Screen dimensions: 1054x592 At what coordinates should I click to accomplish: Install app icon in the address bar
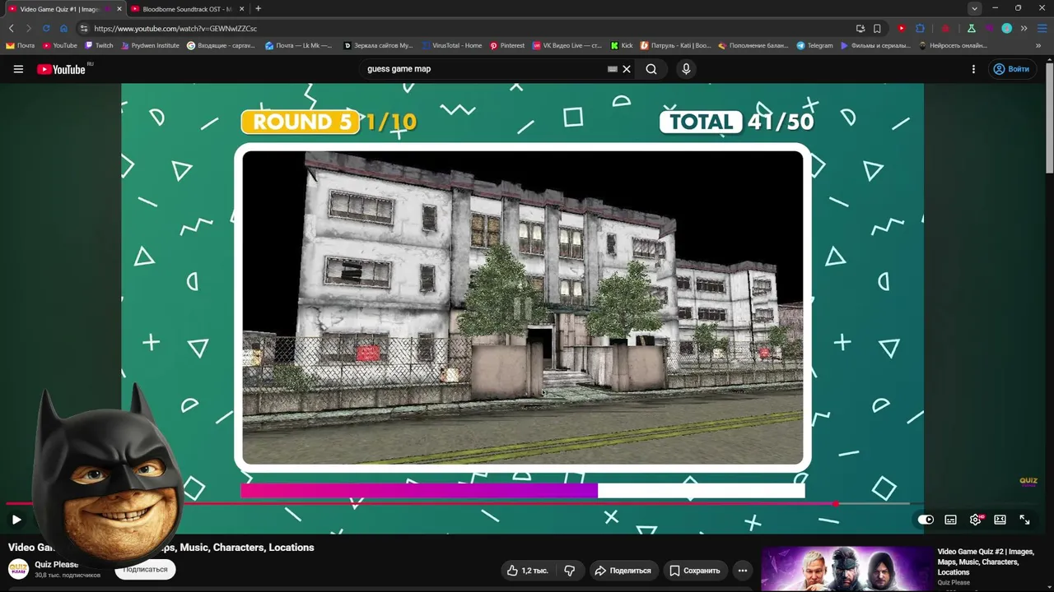[x=860, y=28]
